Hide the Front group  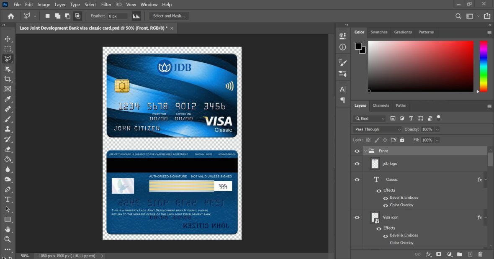coord(357,151)
